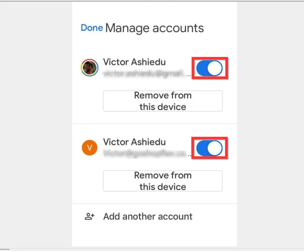Click the orange V avatar icon
The image size is (304, 251).
click(89, 148)
